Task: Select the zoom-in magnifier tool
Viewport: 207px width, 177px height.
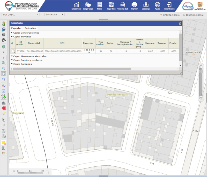Action: click(x=4, y=63)
